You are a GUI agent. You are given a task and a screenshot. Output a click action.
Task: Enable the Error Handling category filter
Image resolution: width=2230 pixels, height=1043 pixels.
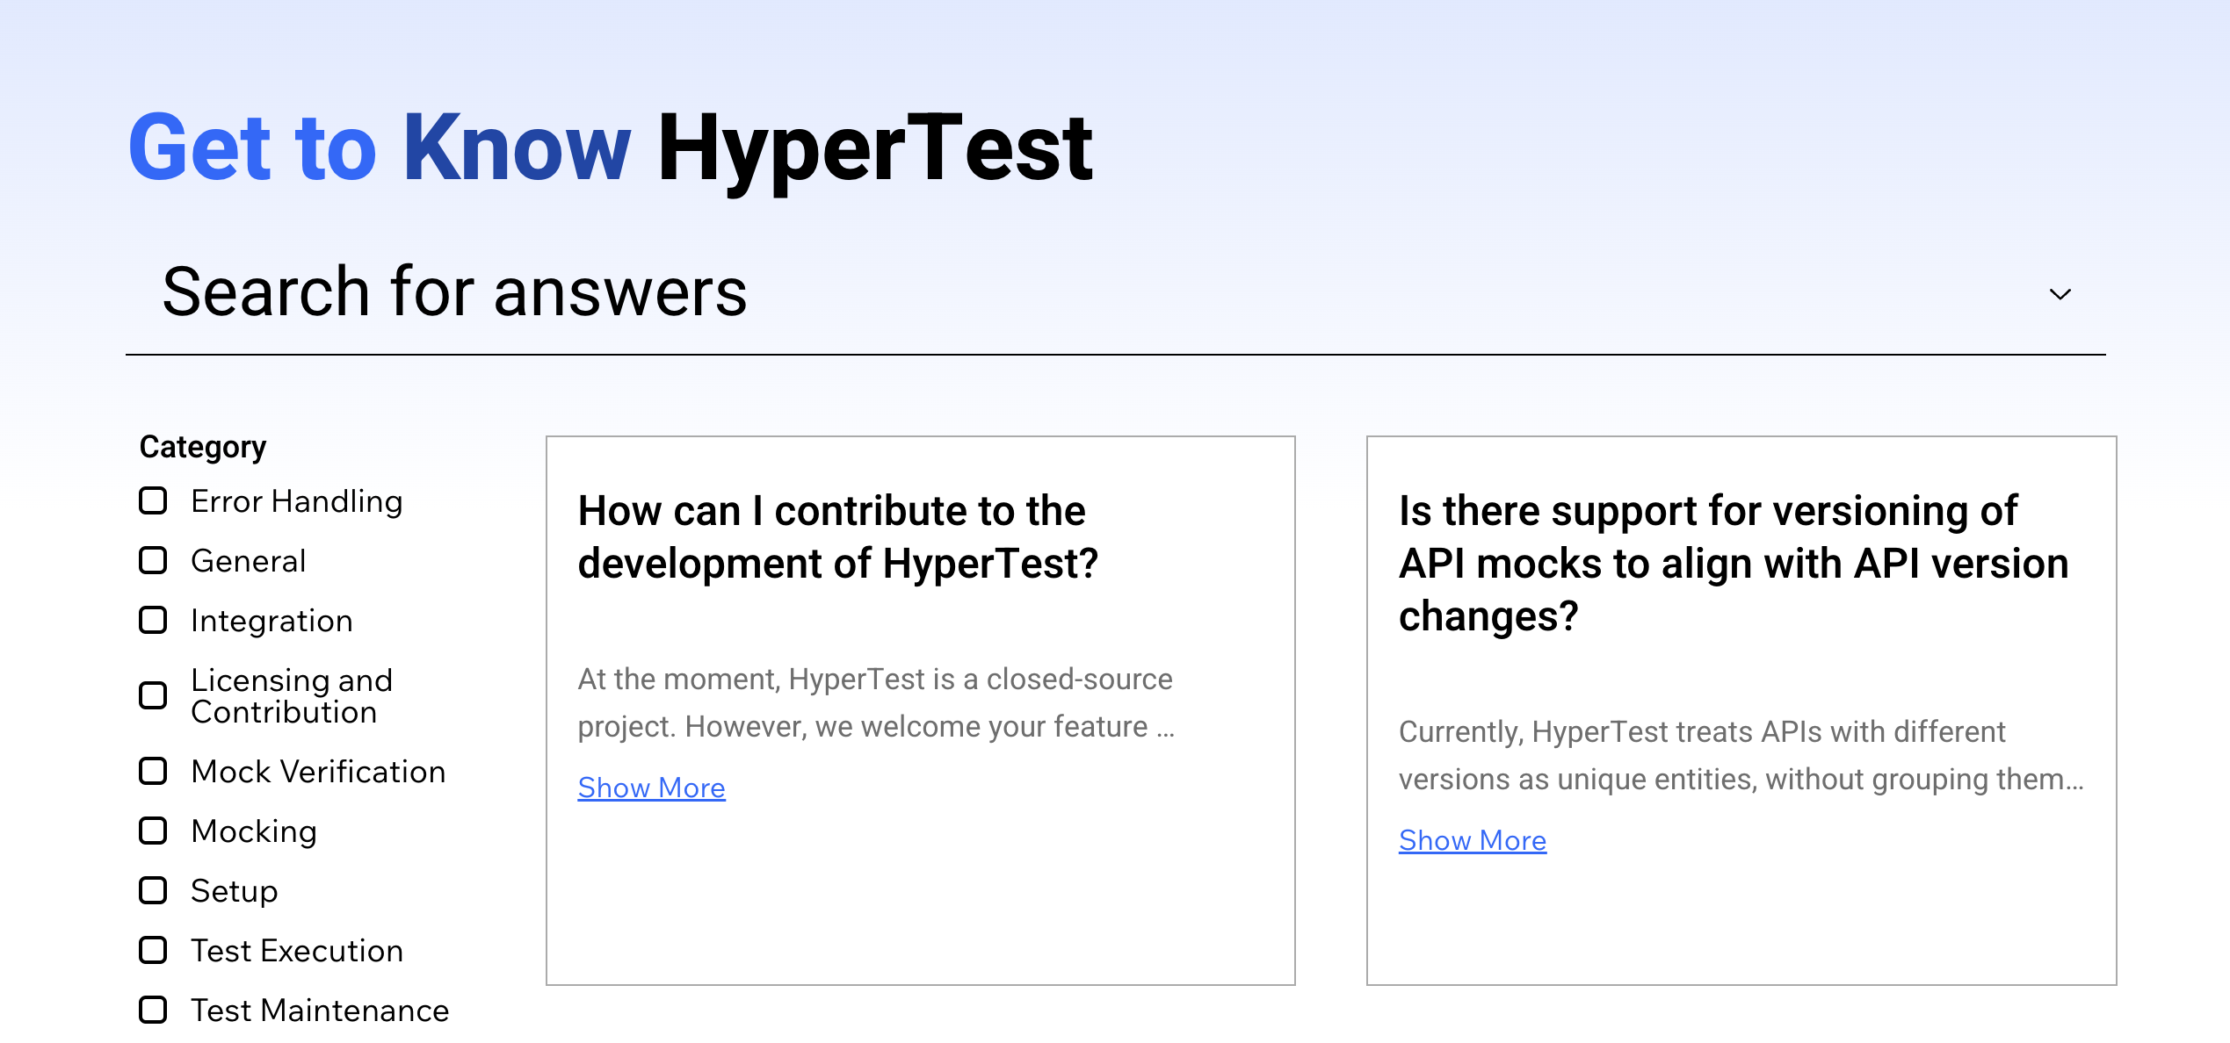154,500
